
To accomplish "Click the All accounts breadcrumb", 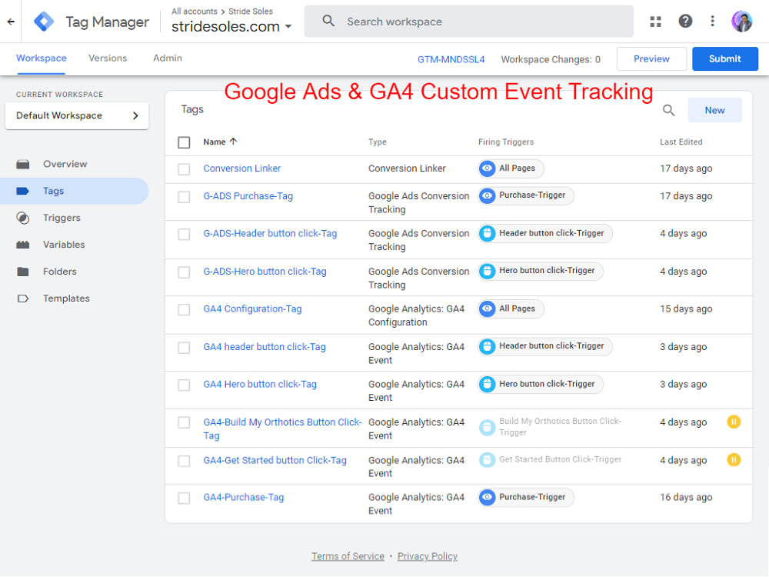I will pyautogui.click(x=195, y=12).
